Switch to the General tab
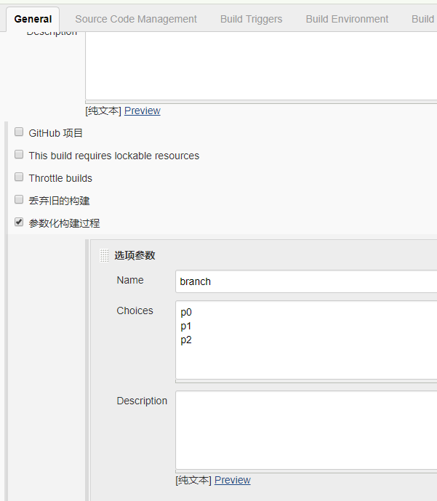 pos(33,19)
